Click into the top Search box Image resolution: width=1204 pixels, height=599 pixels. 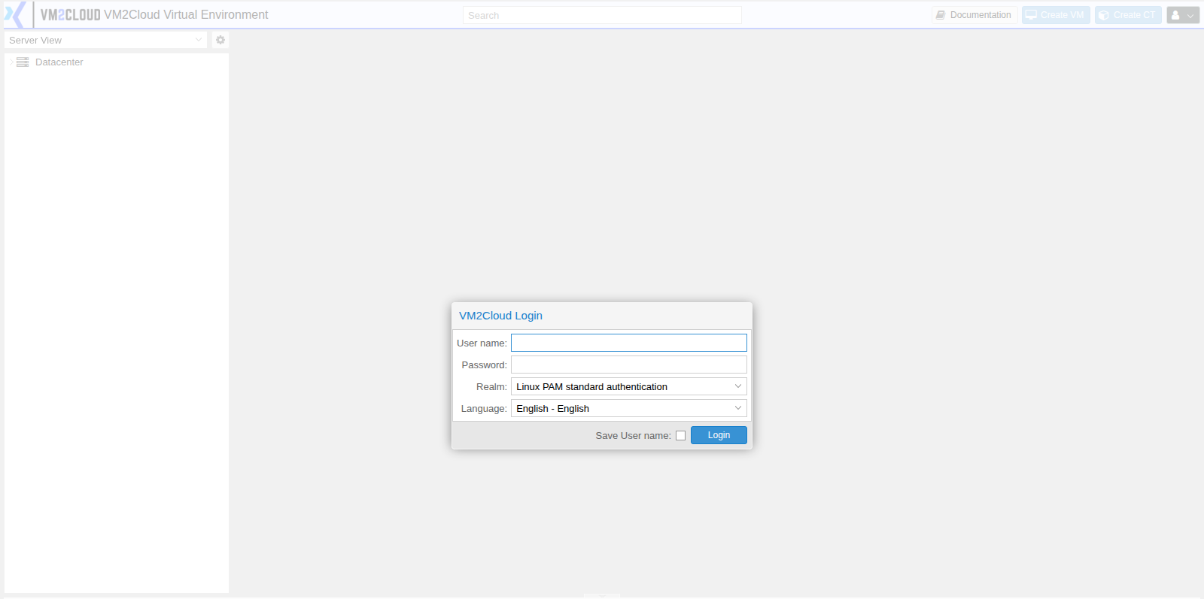602,15
